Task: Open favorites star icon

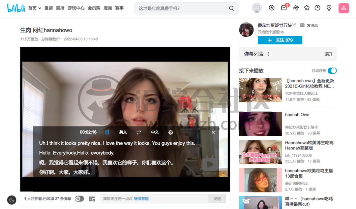Action: tap(307, 8)
